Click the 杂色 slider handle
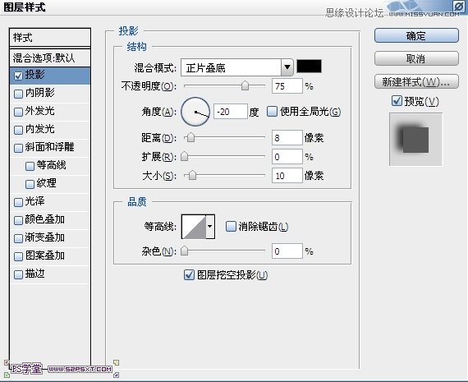Screen dimensions: 468x382 click(x=185, y=251)
